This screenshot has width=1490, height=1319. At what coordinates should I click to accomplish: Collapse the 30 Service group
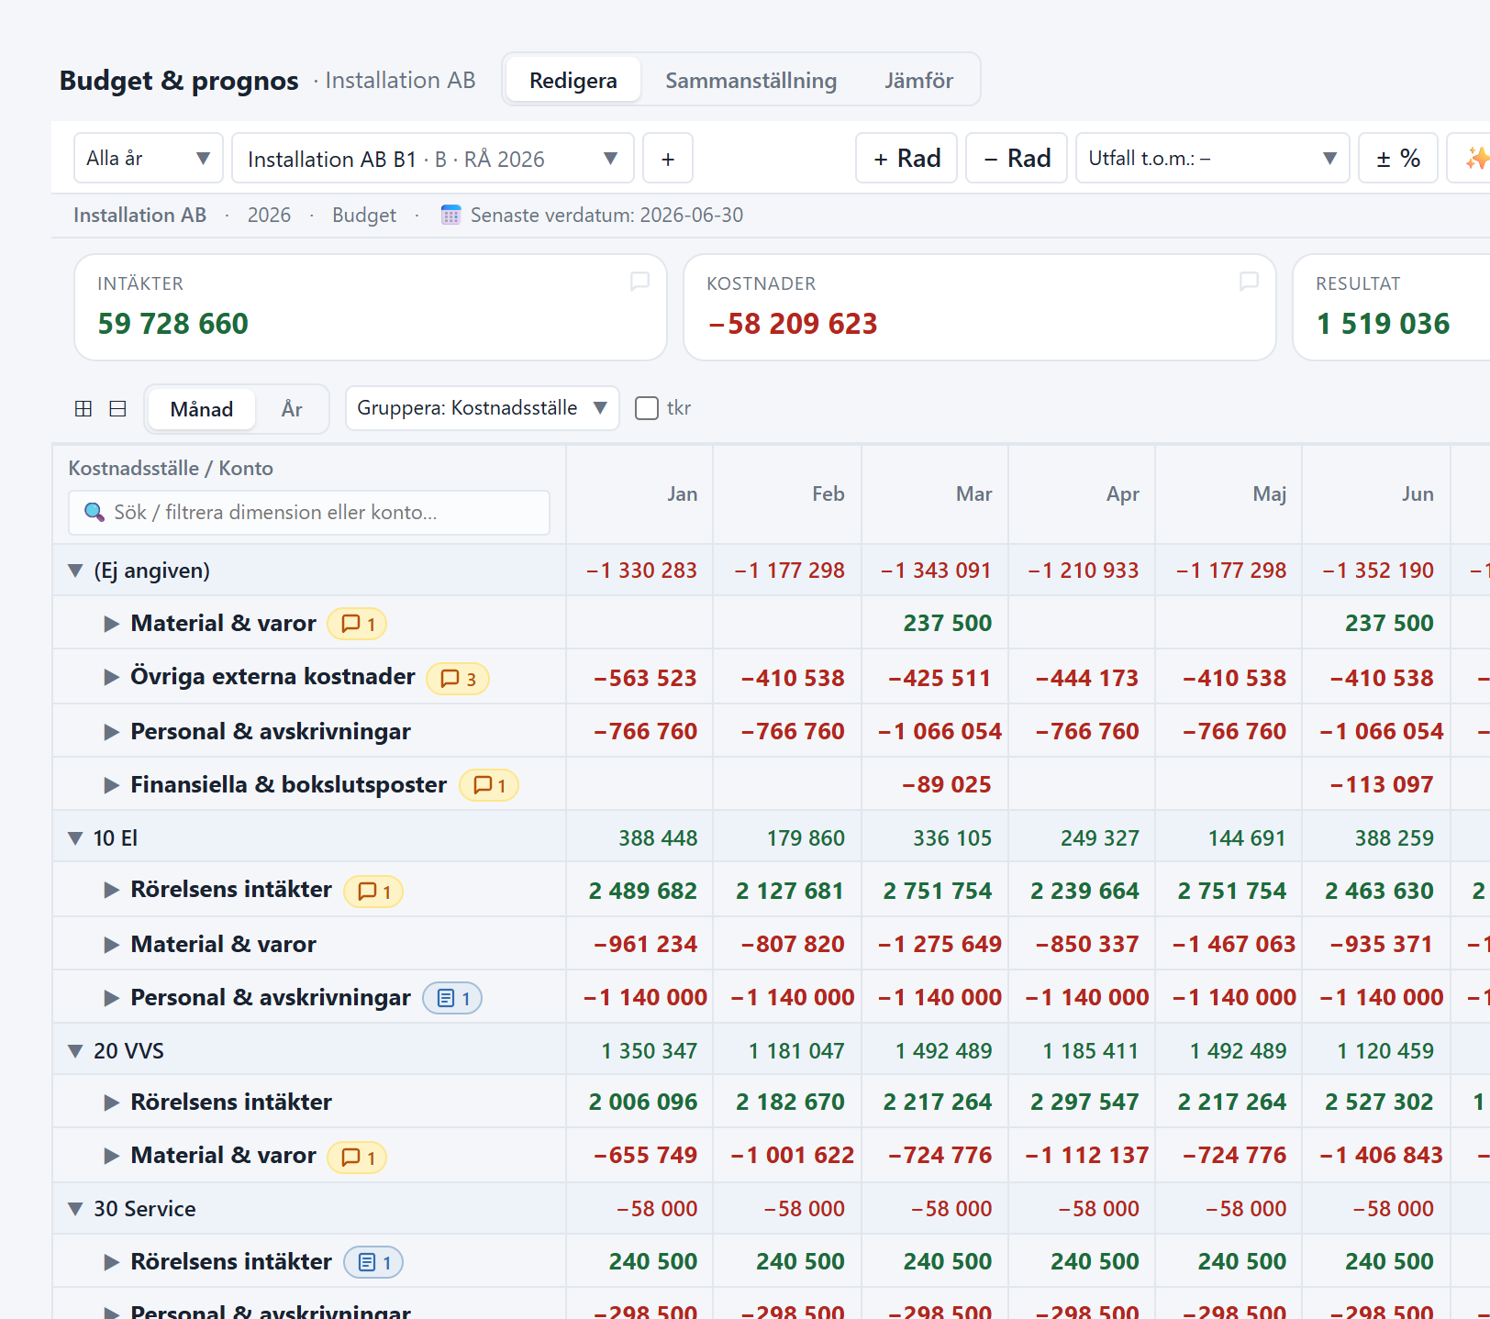pyautogui.click(x=76, y=1209)
